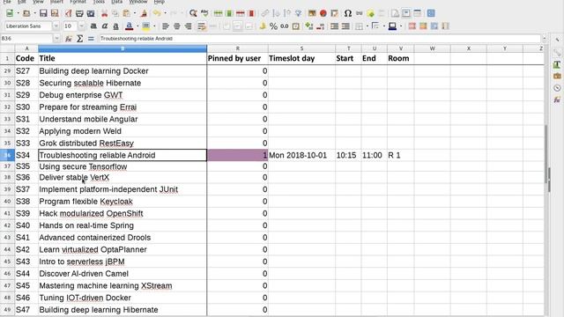Open Find and Replace
The width and height of the screenshot is (564, 317).
193,13
